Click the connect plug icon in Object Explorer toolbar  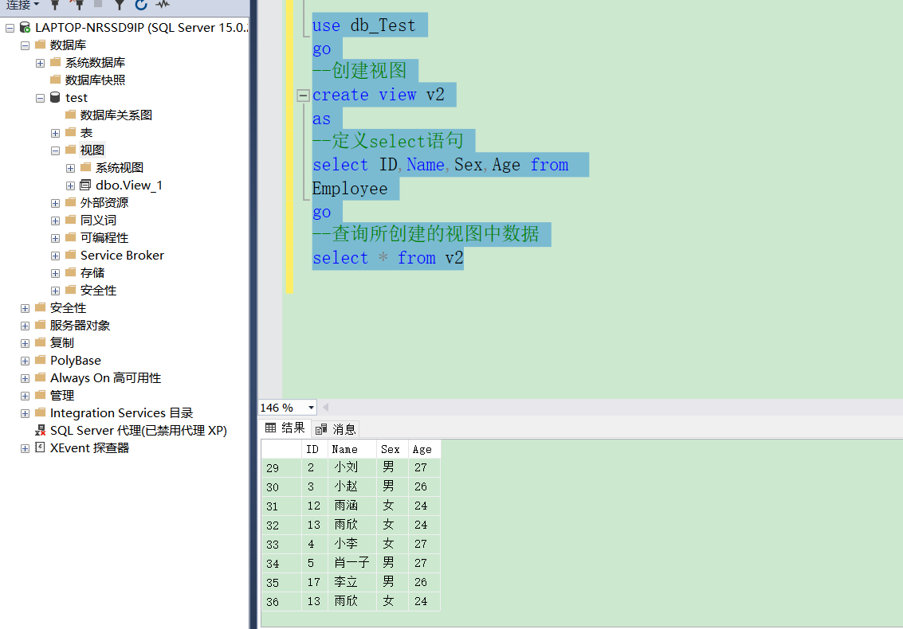55,5
